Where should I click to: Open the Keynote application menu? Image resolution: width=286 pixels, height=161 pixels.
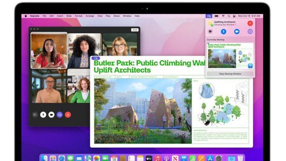(x=35, y=16)
